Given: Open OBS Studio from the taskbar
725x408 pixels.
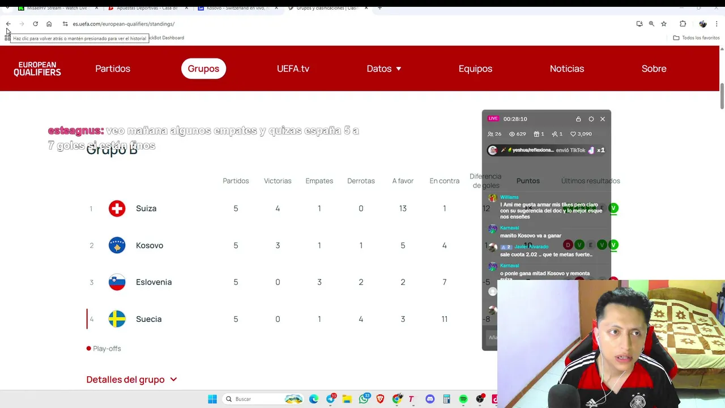Looking at the screenshot, I should click(x=480, y=399).
